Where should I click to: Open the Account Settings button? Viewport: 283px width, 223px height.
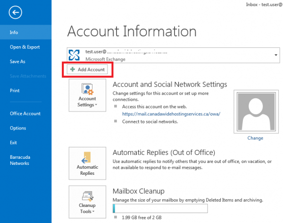coord(87,95)
